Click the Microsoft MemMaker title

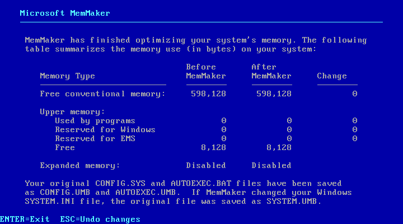(x=65, y=13)
